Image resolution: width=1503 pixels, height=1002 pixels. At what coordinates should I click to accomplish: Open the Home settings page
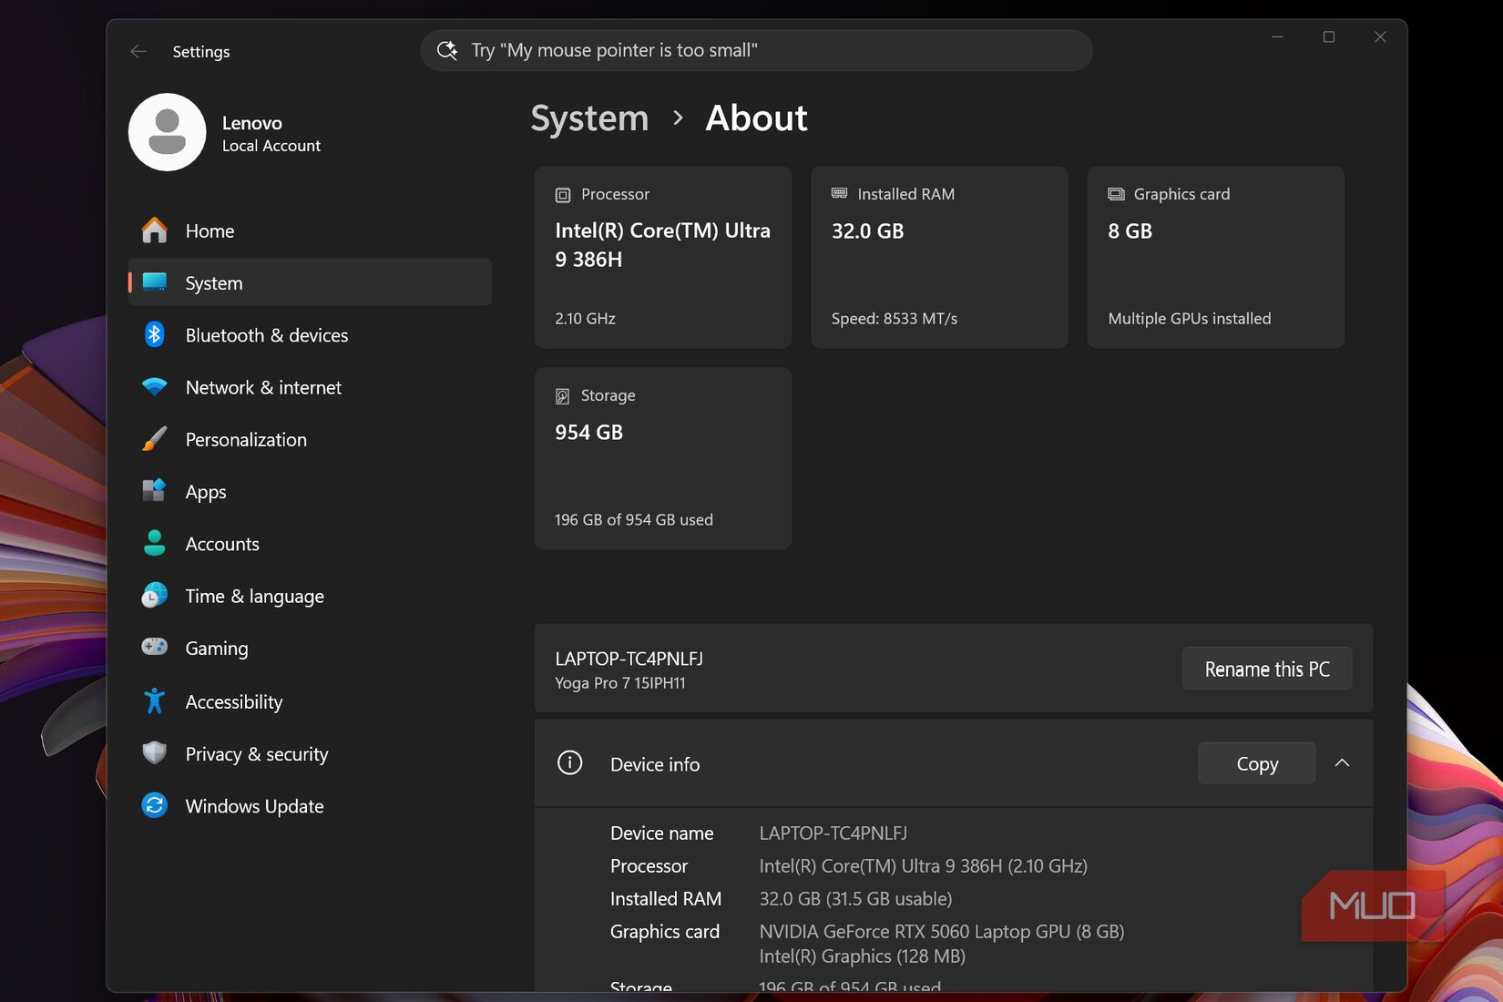coord(310,230)
